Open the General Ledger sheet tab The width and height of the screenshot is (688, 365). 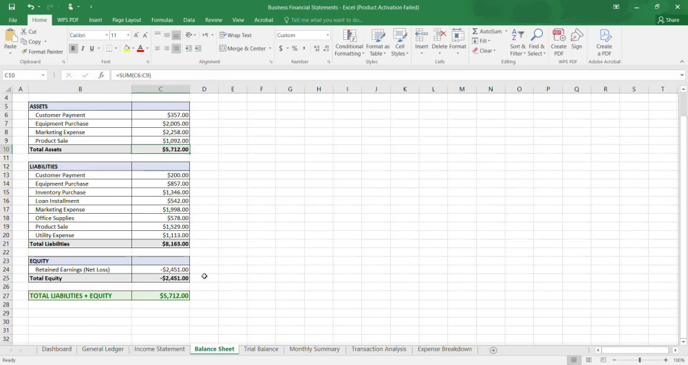[103, 349]
